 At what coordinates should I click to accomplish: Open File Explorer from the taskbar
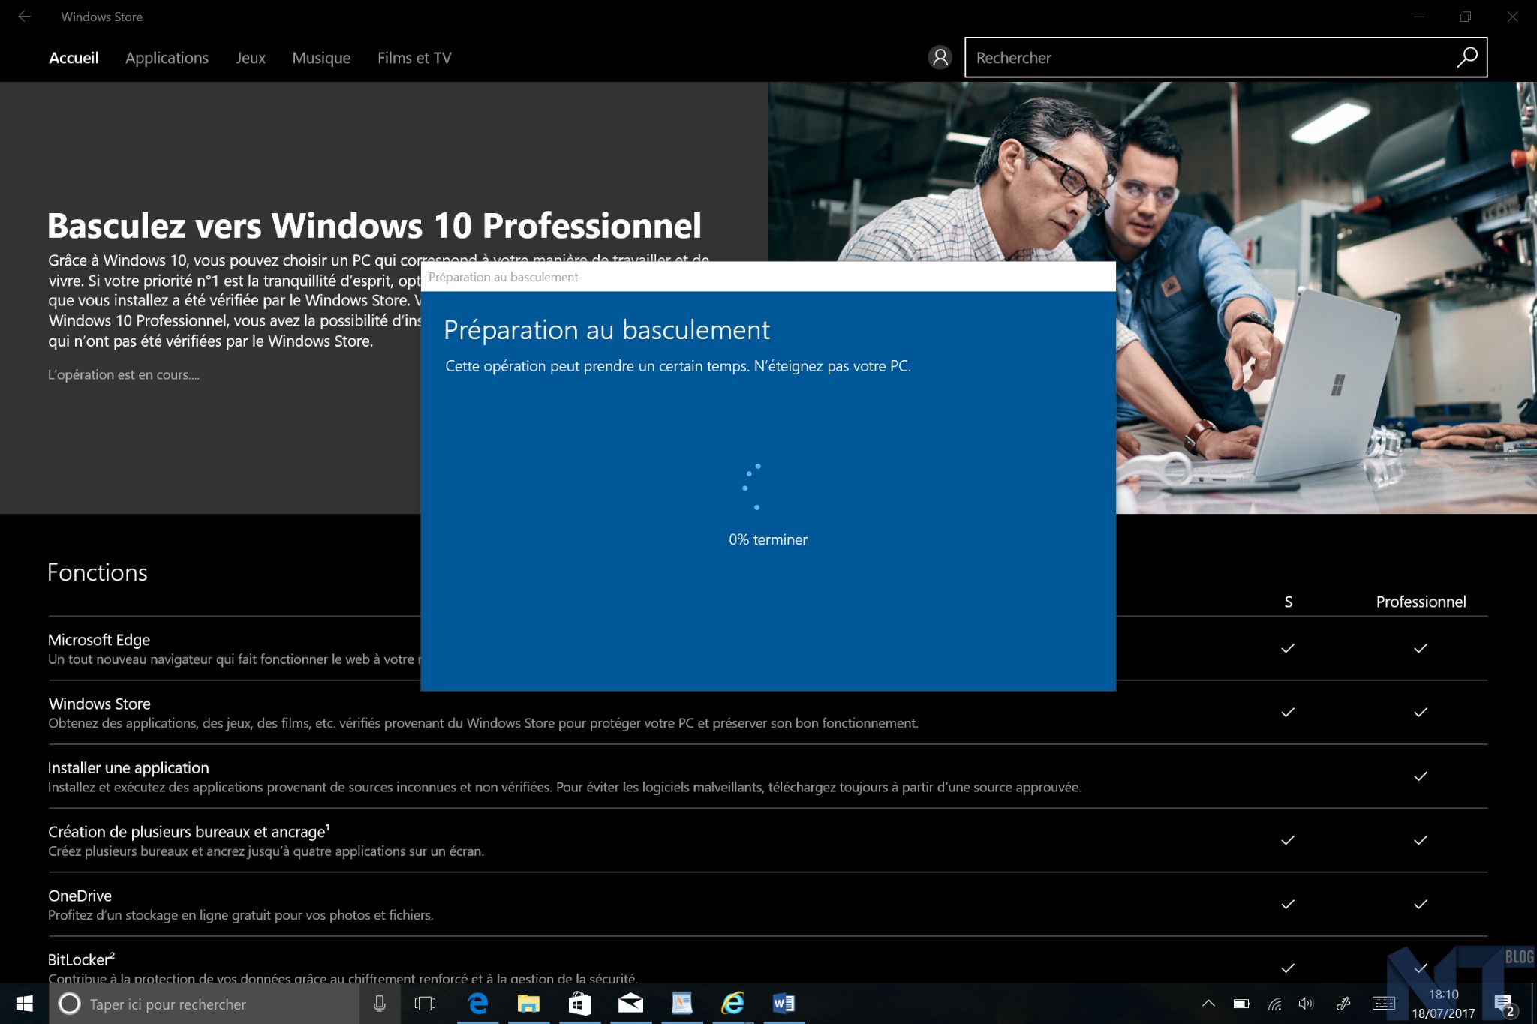[528, 1004]
